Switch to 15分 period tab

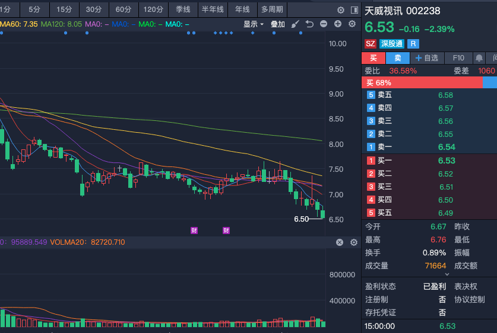[x=64, y=9]
